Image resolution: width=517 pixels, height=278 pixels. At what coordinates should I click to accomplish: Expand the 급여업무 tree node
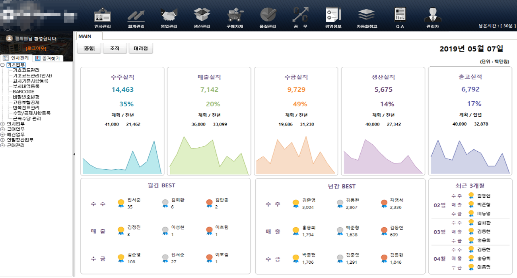(x=3, y=129)
